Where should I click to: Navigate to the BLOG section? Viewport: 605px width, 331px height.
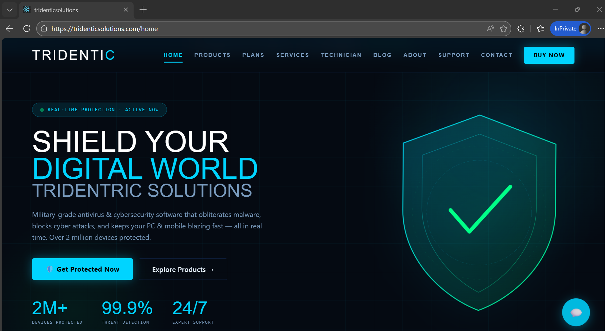382,55
